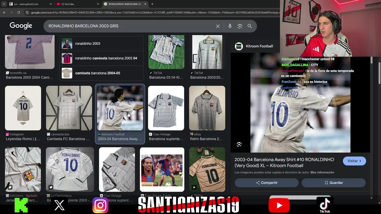The height and width of the screenshot is (214, 381).
Task: Click the browser address bar
Action: [155, 12]
